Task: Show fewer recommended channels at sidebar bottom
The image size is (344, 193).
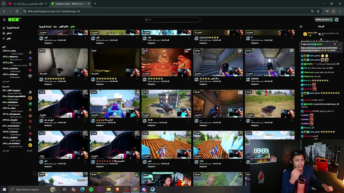Action: [29, 151]
